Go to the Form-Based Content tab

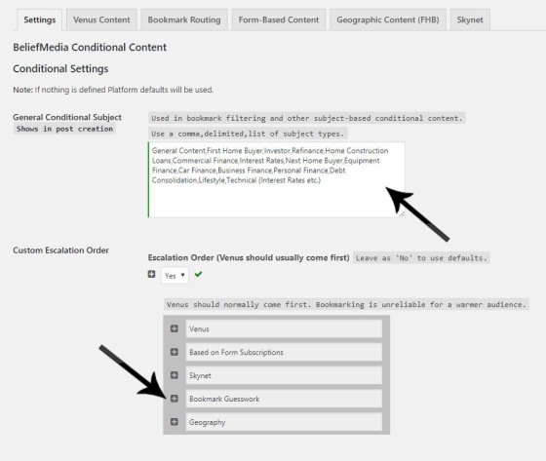coord(279,19)
